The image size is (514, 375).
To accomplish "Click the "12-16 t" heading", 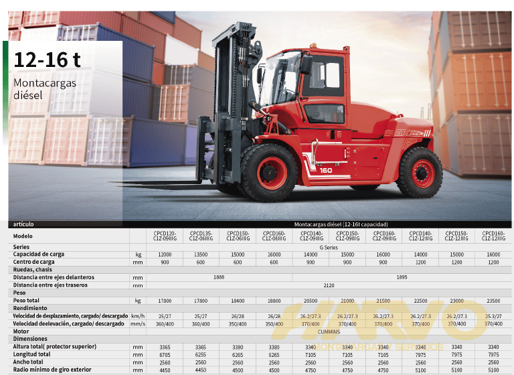I will click(x=48, y=60).
